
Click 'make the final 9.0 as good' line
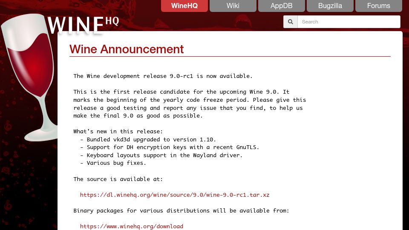point(138,116)
